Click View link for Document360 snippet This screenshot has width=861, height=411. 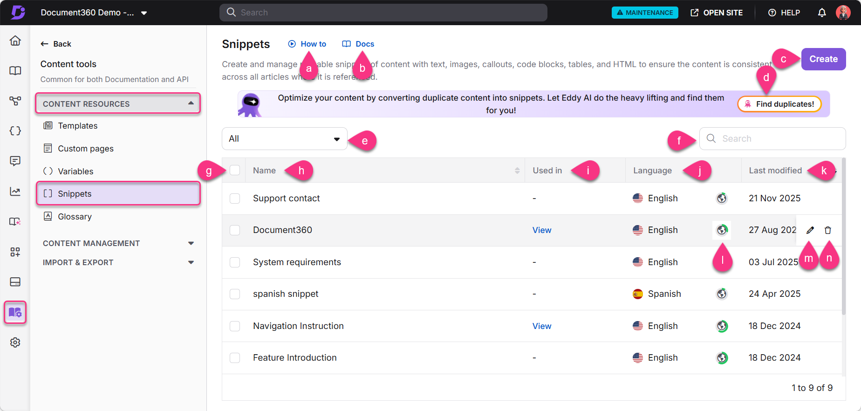point(542,230)
